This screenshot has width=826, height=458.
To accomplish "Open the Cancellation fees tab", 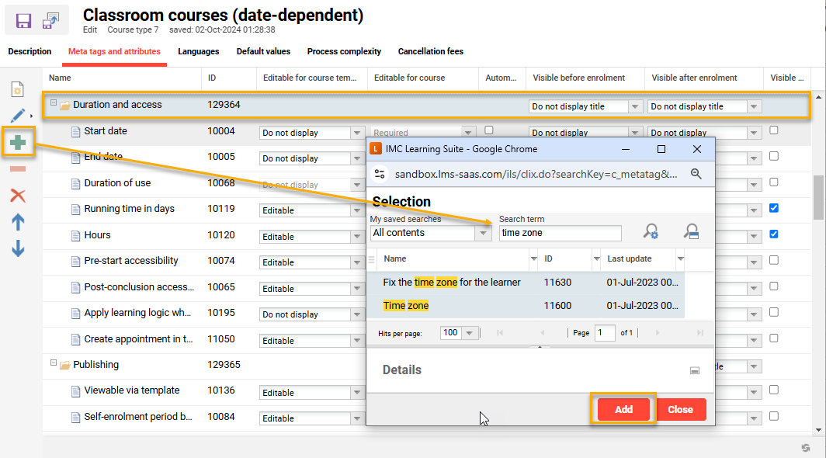I will pyautogui.click(x=430, y=52).
